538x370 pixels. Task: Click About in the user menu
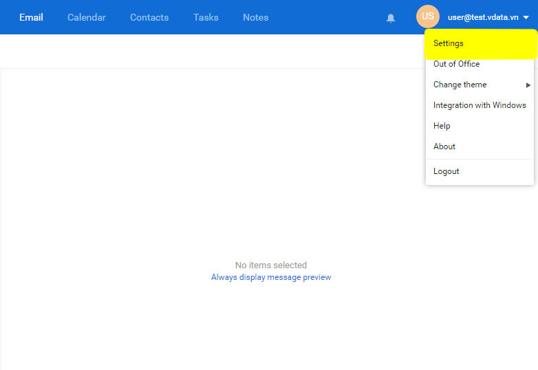pos(444,146)
